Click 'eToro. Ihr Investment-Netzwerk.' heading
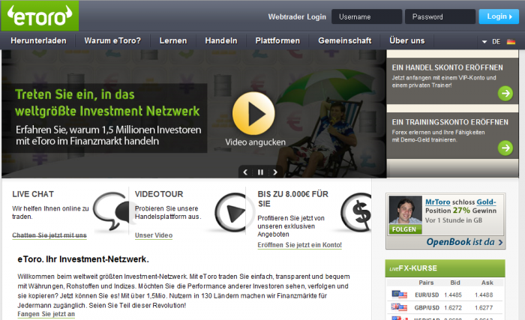525x320 pixels. coord(83,259)
